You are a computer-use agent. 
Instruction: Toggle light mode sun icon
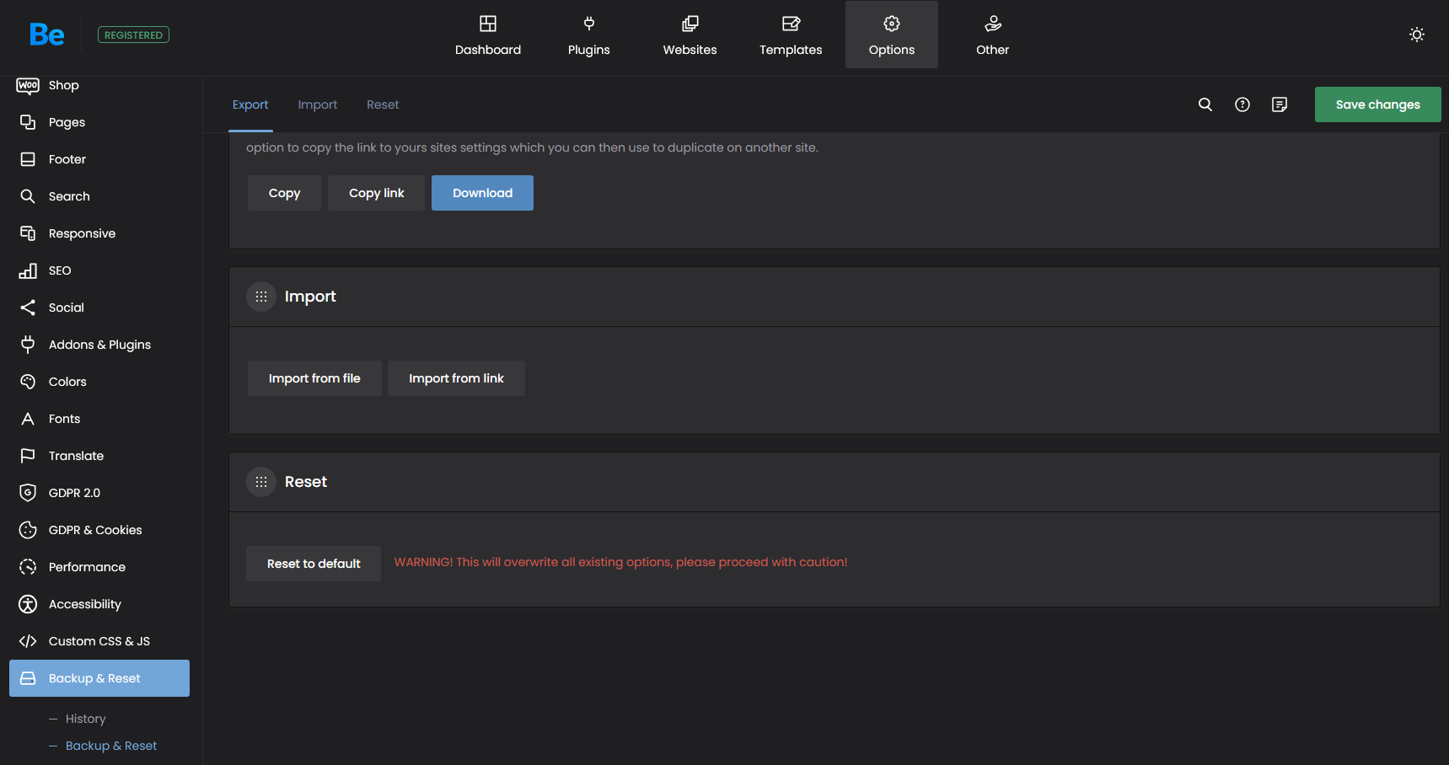tap(1417, 35)
